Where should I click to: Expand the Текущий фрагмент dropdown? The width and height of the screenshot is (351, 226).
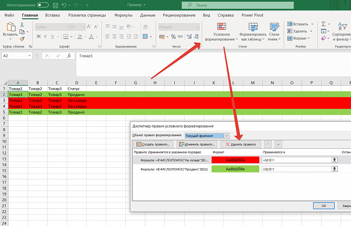click(x=227, y=136)
